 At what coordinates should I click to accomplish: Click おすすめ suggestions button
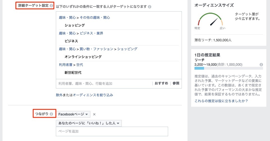tap(161, 83)
